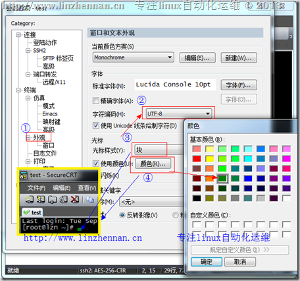Select 反转影像(V) radio button
The height and width of the screenshot is (281, 300).
point(122,215)
